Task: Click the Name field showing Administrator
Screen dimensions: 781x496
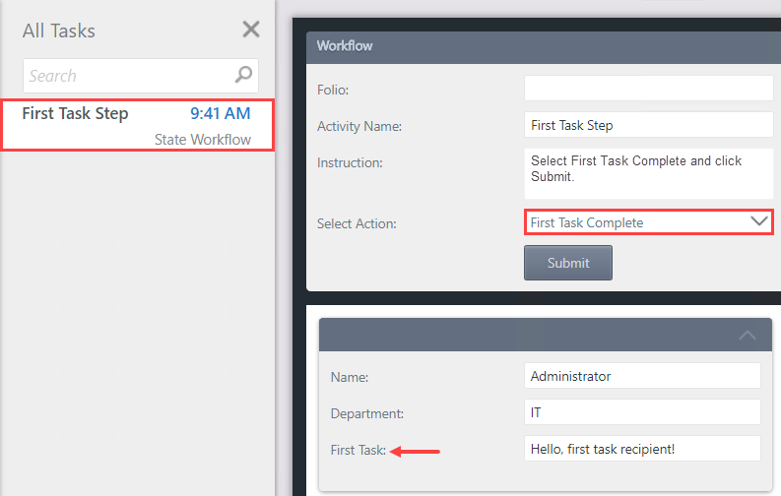Action: point(642,376)
